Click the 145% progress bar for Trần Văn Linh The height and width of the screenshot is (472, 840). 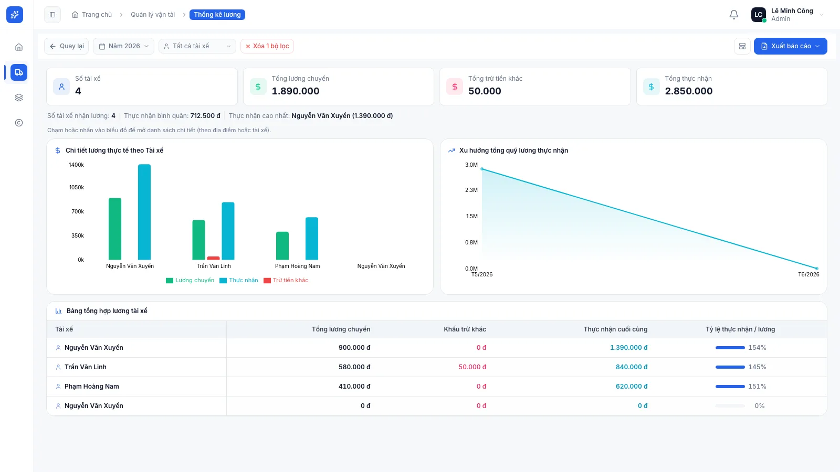pyautogui.click(x=730, y=367)
